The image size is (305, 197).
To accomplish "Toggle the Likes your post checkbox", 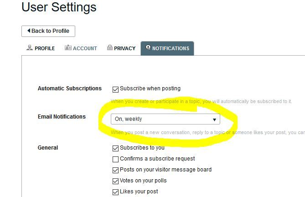I will pos(115,192).
